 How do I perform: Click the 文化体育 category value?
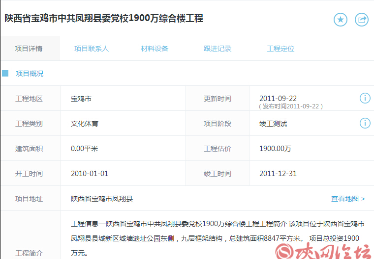85,124
